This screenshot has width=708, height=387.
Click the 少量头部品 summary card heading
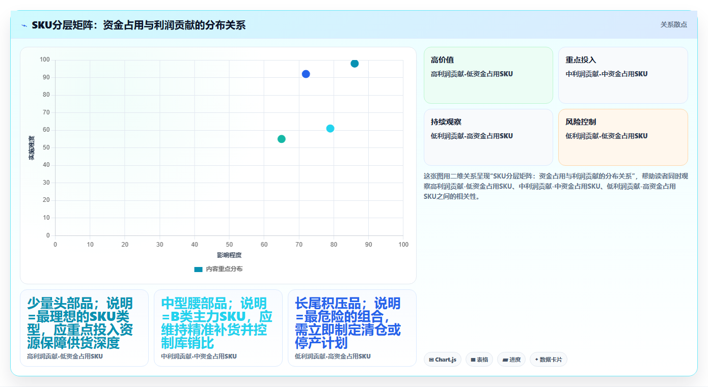pos(80,323)
